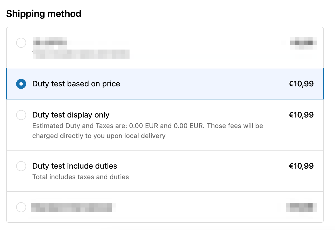Image resolution: width=335 pixels, height=230 pixels.
Task: Choose the last shipping method in the list
Action: click(x=21, y=207)
